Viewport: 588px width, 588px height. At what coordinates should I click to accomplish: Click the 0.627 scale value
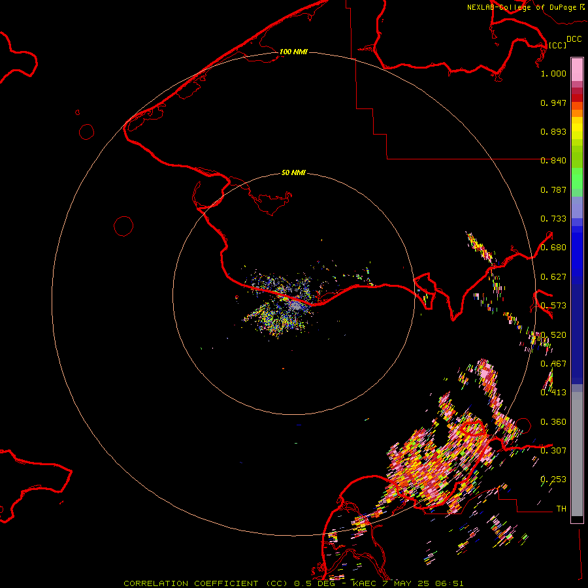553,277
